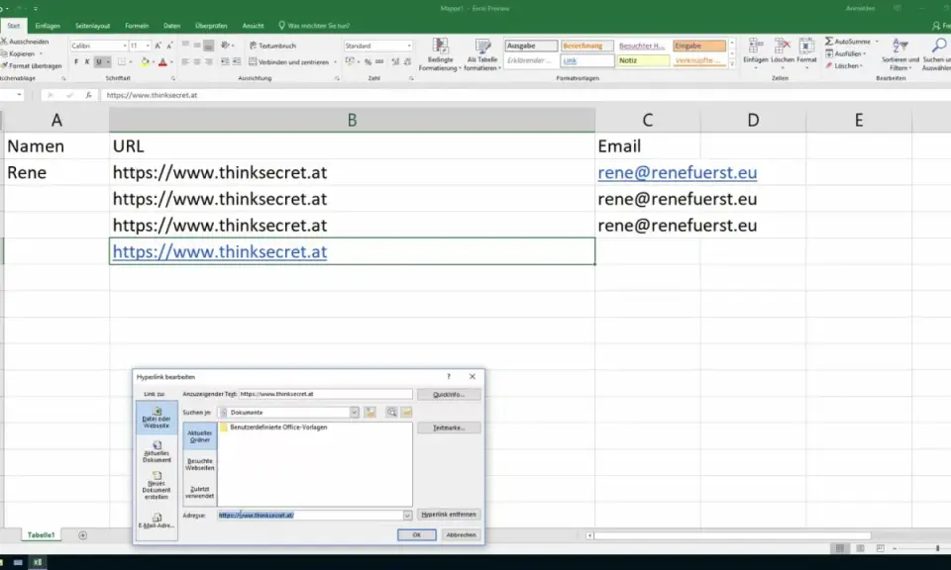
Task: Toggle italic K formatting
Action: click(87, 61)
